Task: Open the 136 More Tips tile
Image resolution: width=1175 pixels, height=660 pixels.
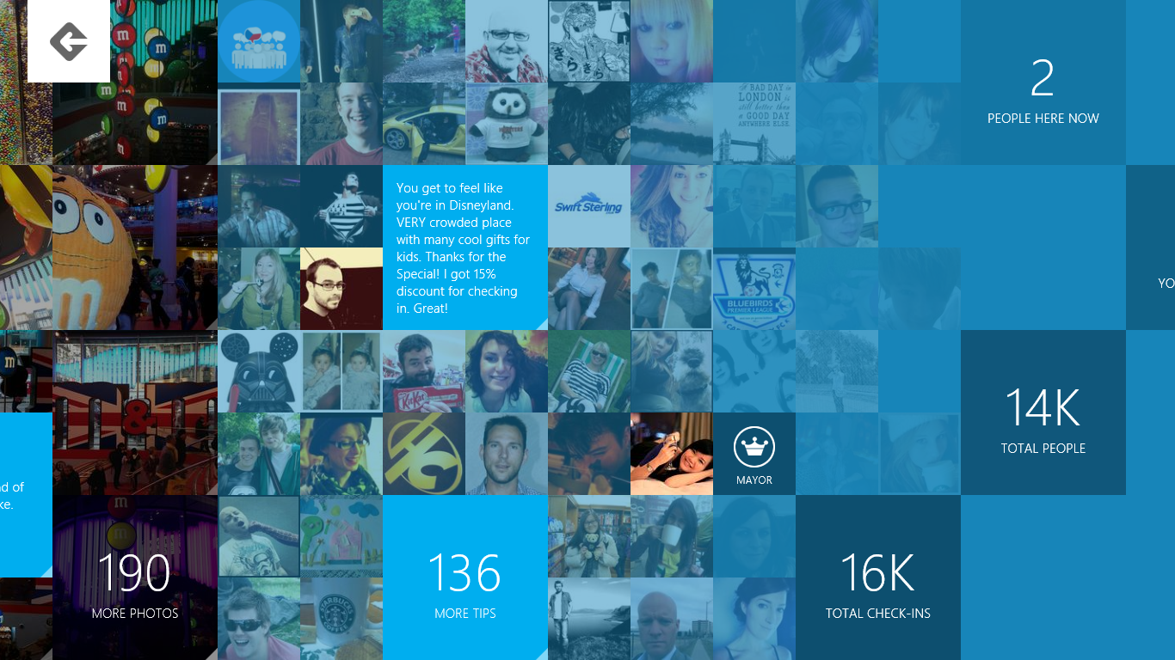Action: 465,577
